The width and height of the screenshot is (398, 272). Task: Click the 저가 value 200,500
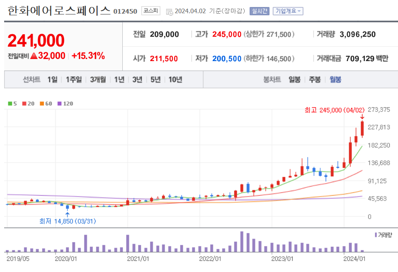pos(226,59)
